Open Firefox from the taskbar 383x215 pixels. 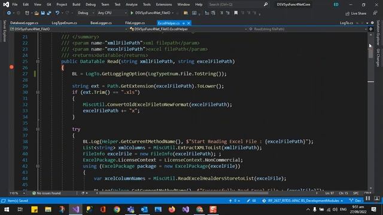tap(172, 210)
